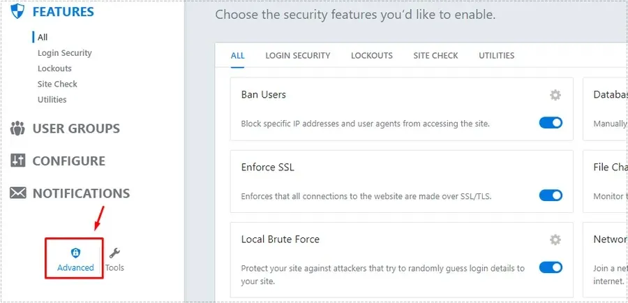This screenshot has height=303, width=628.
Task: Open Local Brute Force settings gear
Action: tap(555, 239)
